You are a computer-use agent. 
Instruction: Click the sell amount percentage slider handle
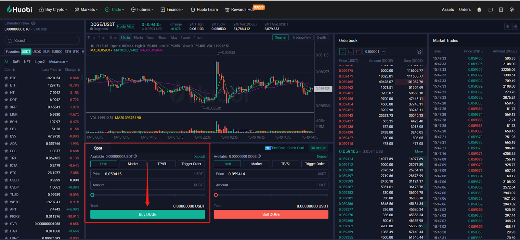coord(216,195)
